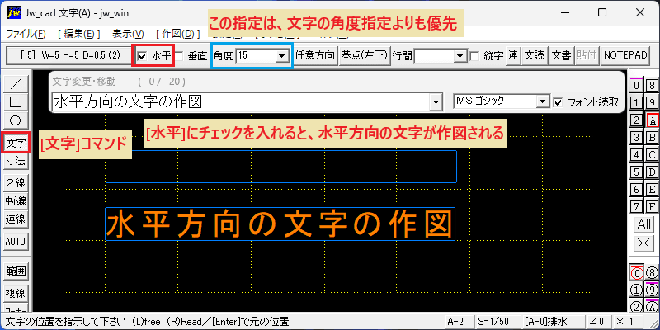
Task: Select the line drawing tool
Action: tap(15, 83)
